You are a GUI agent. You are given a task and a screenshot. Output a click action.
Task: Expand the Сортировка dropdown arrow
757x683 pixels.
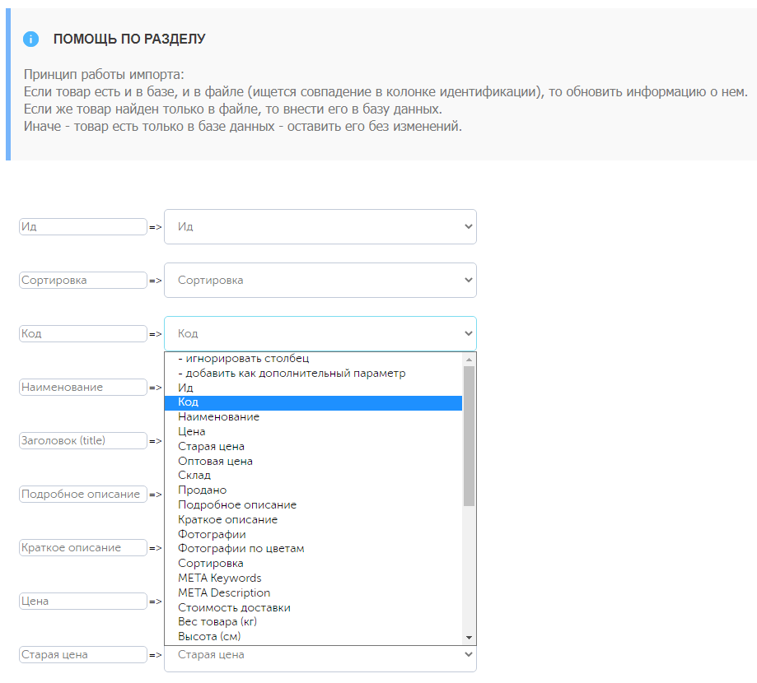click(x=468, y=281)
